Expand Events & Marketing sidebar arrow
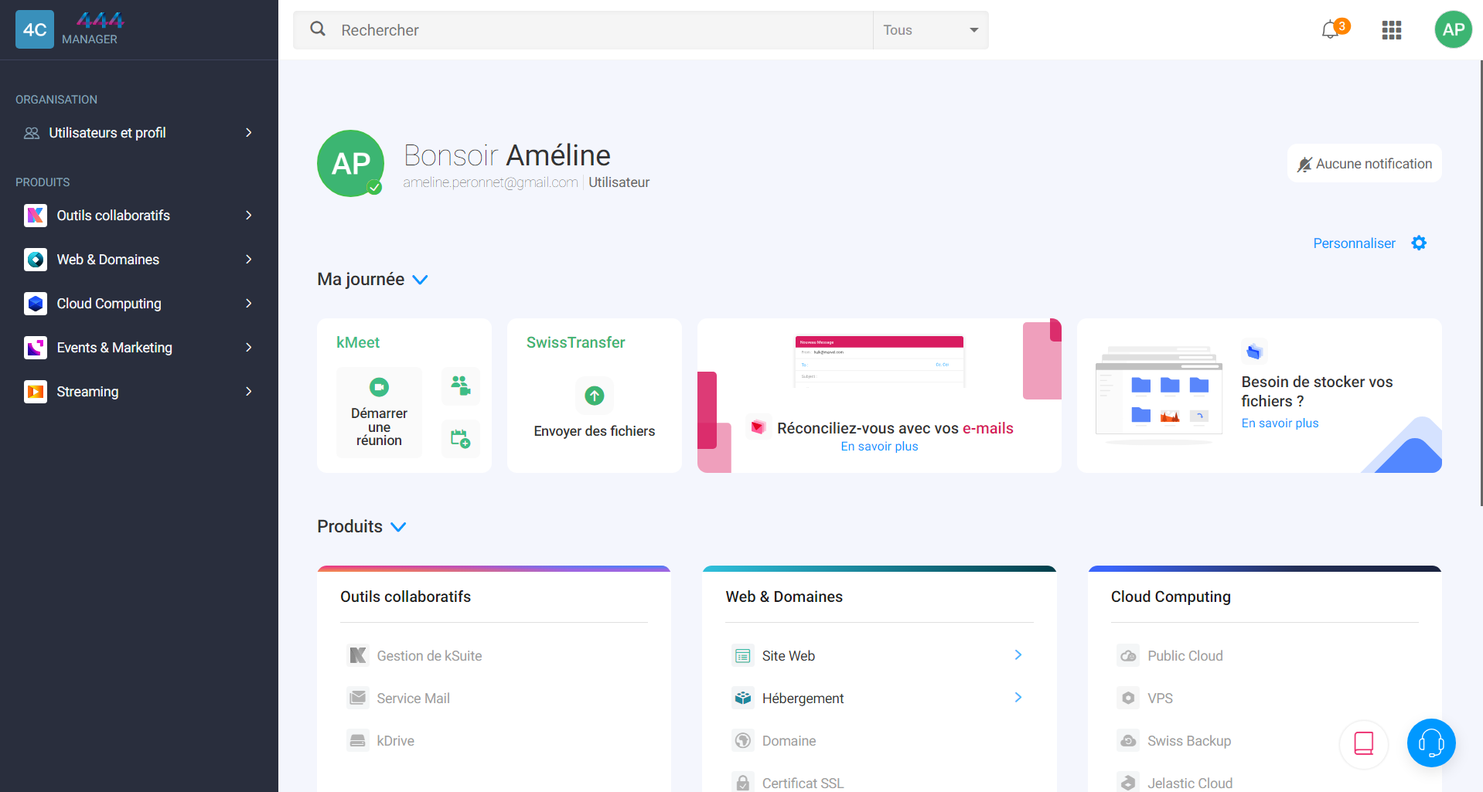 pos(248,348)
